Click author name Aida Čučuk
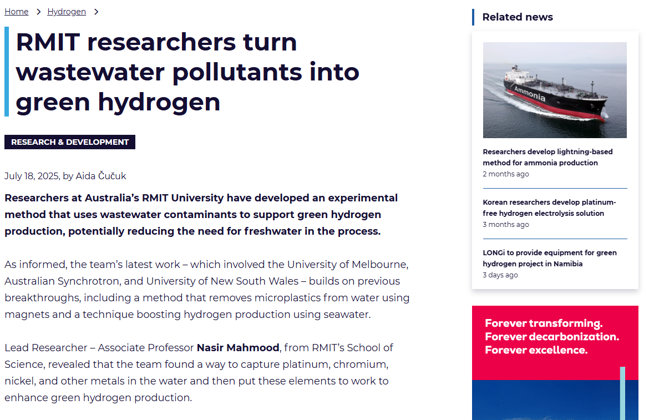This screenshot has width=649, height=420. point(101,176)
